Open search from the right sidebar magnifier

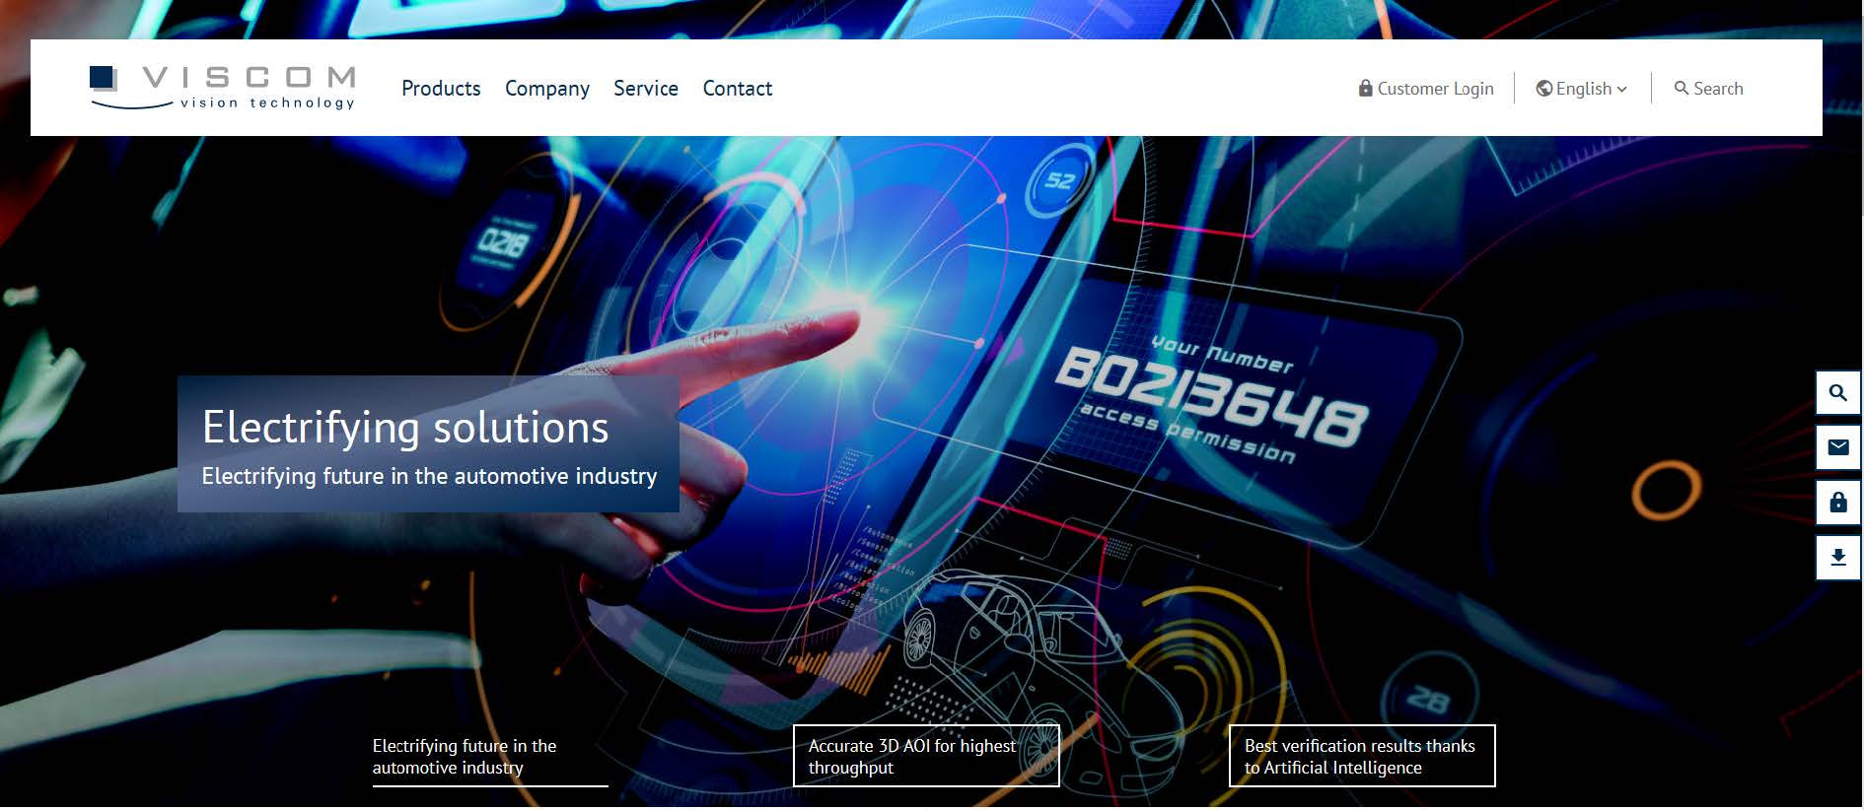[x=1837, y=393]
